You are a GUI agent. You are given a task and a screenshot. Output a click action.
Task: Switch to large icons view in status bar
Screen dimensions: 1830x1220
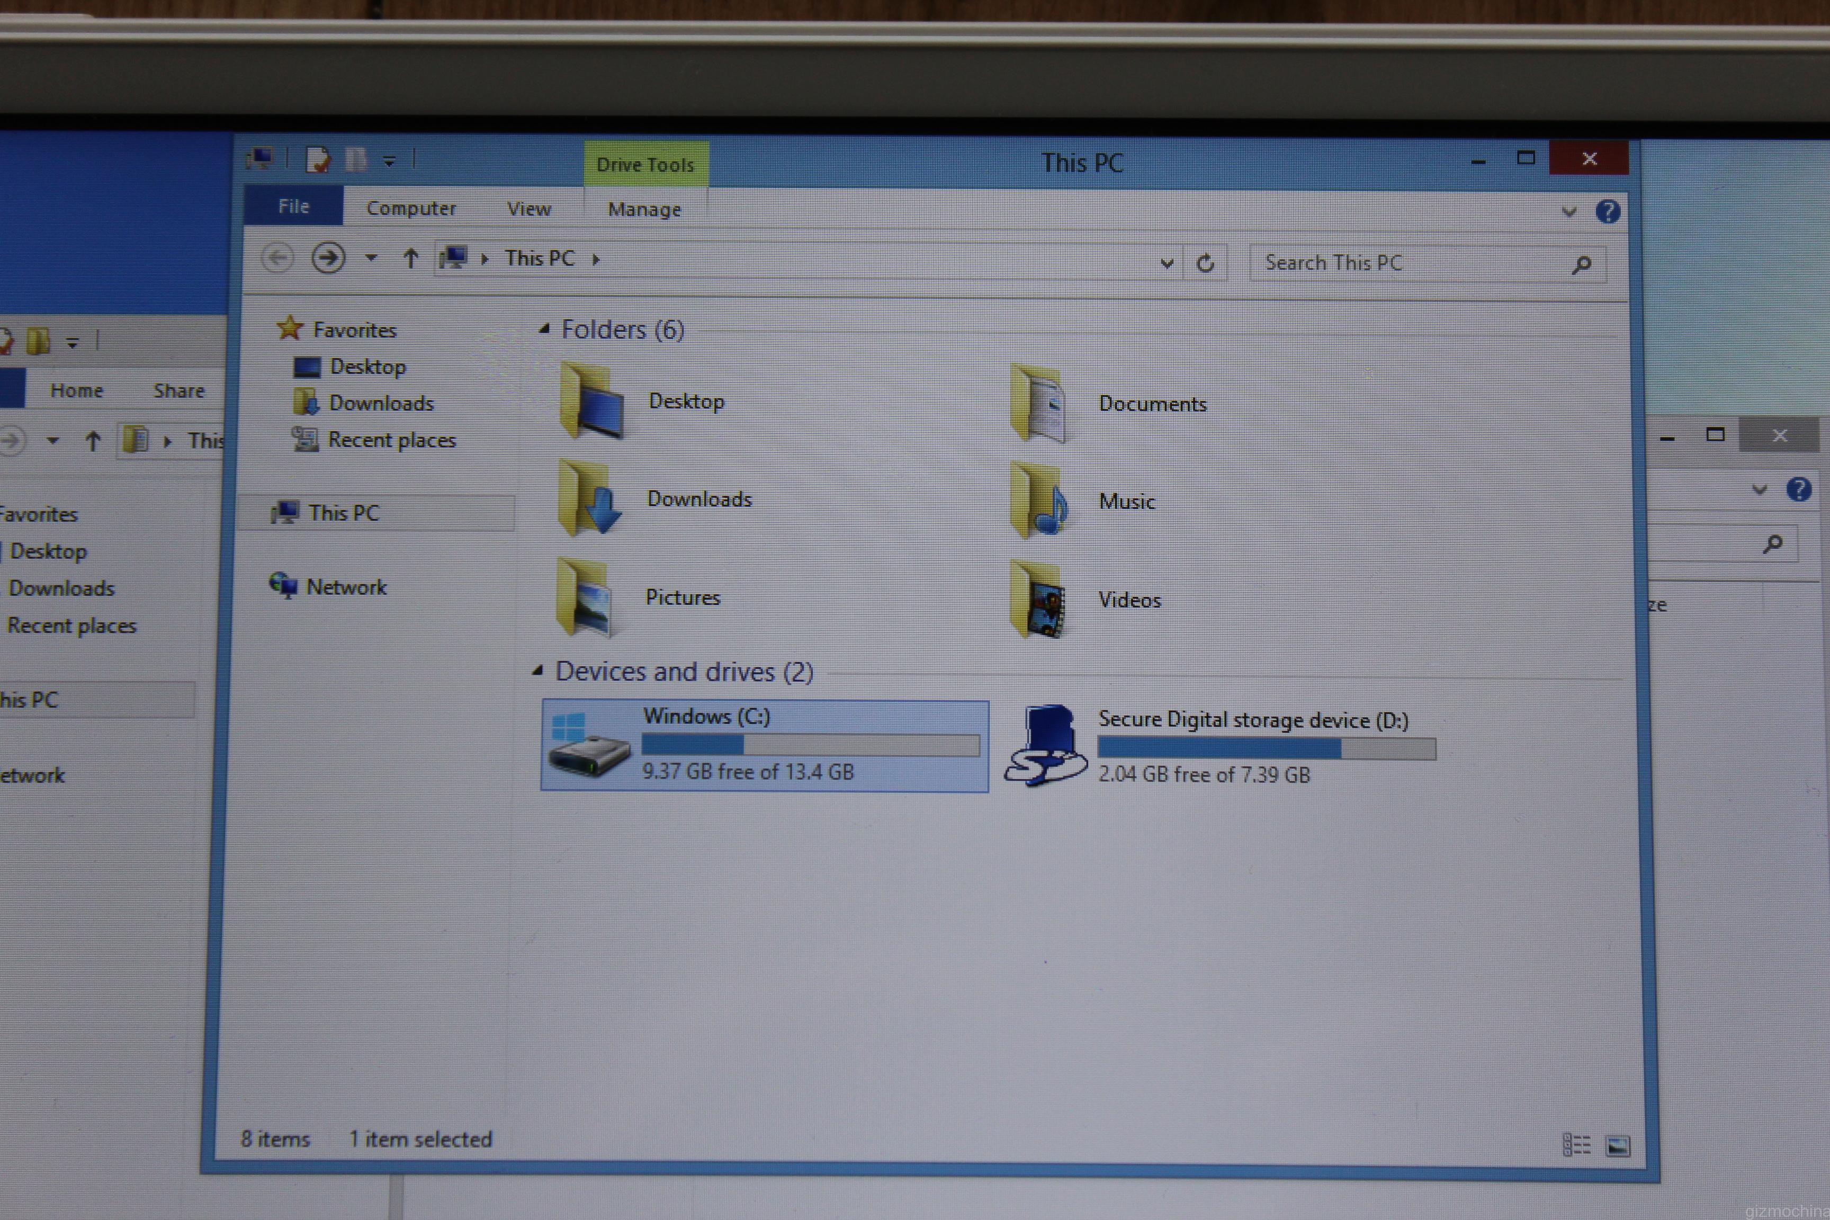[x=1618, y=1145]
